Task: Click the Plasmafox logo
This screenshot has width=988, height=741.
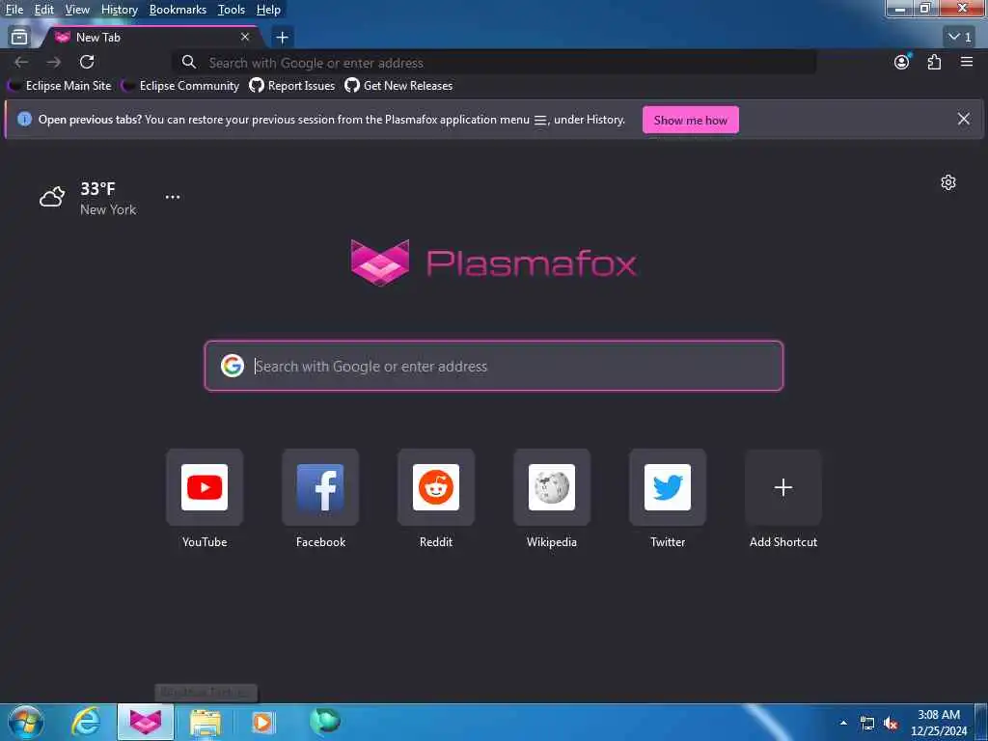Action: coord(494,262)
